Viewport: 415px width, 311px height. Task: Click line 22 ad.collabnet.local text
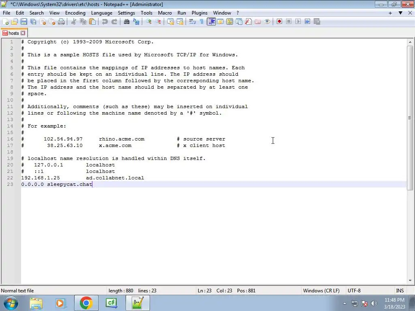click(115, 178)
